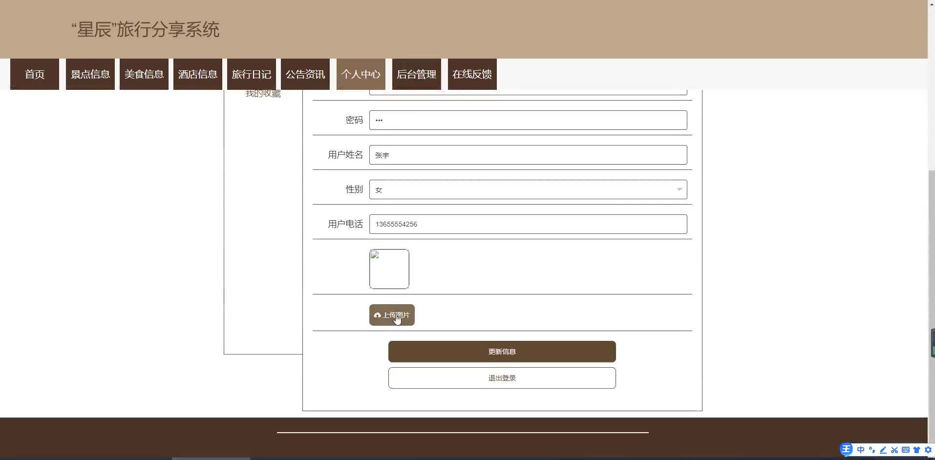The width and height of the screenshot is (935, 460).
Task: Open 我的收藏 in the sidebar
Action: tap(263, 94)
